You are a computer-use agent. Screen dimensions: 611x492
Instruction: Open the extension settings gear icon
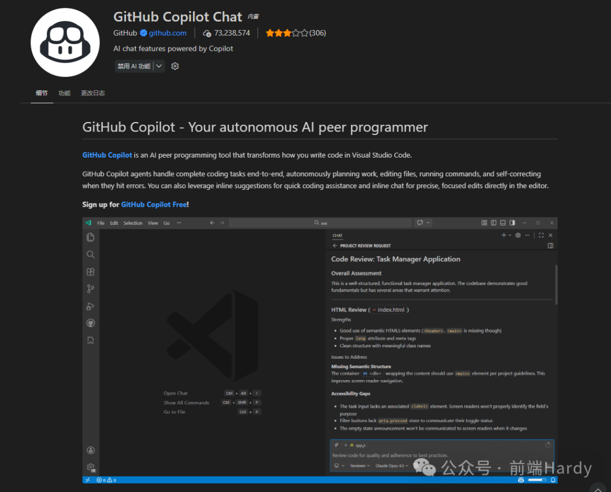pyautogui.click(x=175, y=66)
